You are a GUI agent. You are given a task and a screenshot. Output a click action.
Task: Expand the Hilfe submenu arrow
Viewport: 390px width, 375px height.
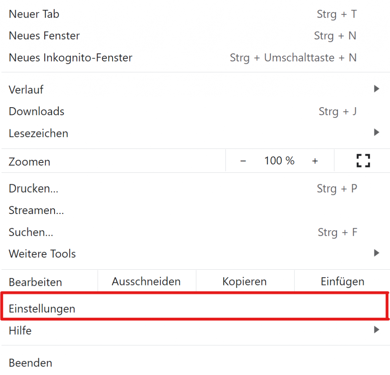377,330
